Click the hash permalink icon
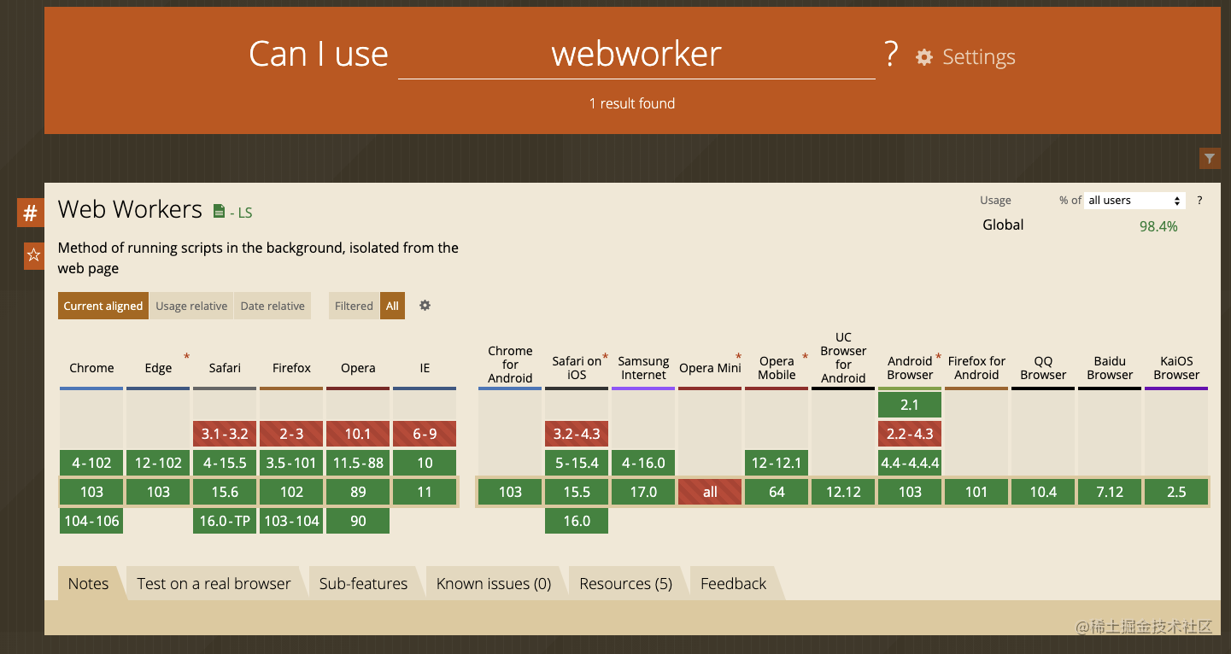Viewport: 1231px width, 654px height. tap(30, 213)
